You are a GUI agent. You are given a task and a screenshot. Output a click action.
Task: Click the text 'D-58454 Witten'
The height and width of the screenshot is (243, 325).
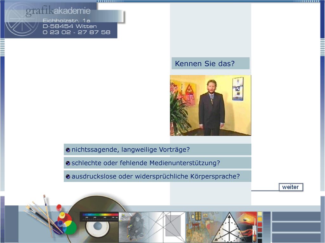point(70,26)
